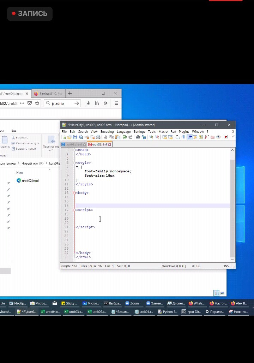Viewport: 254px width, 363px height.
Task: Close the urok02.html tab with its X
Action: 109,144
